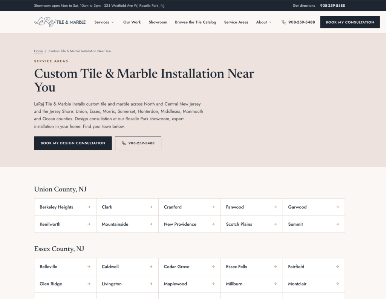Click the arrow icon in Glen Ridge card
Image resolution: width=386 pixels, height=299 pixels.
point(89,284)
